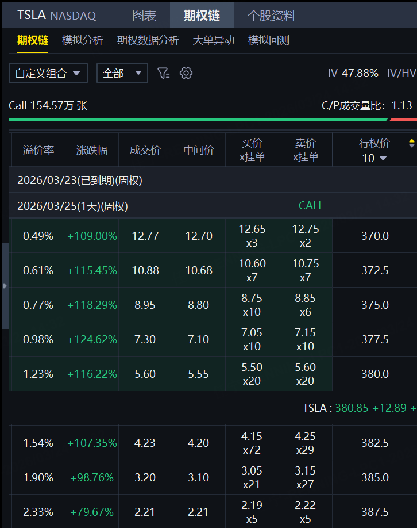Viewport: 417px width, 528px height.
Task: Toggle strike price sort arrows
Action: (x=412, y=143)
